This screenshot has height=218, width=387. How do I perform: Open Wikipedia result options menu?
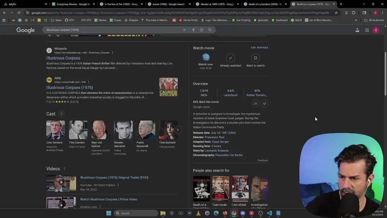[x=112, y=53]
